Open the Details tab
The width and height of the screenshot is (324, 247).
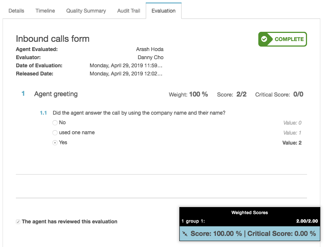16,11
